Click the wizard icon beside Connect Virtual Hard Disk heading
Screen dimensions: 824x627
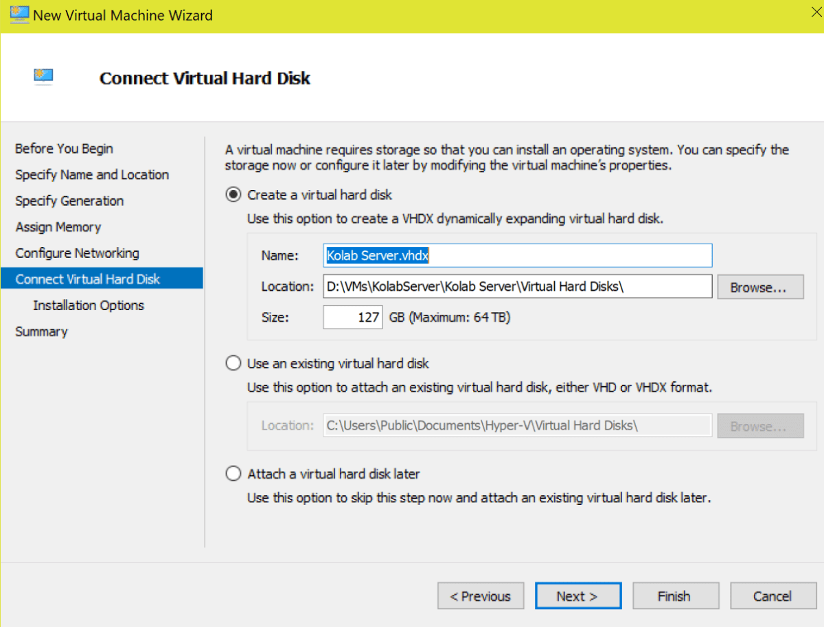tap(44, 77)
